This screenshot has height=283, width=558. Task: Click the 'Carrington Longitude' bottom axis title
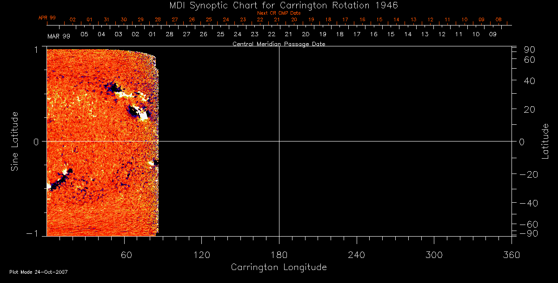[279, 267]
